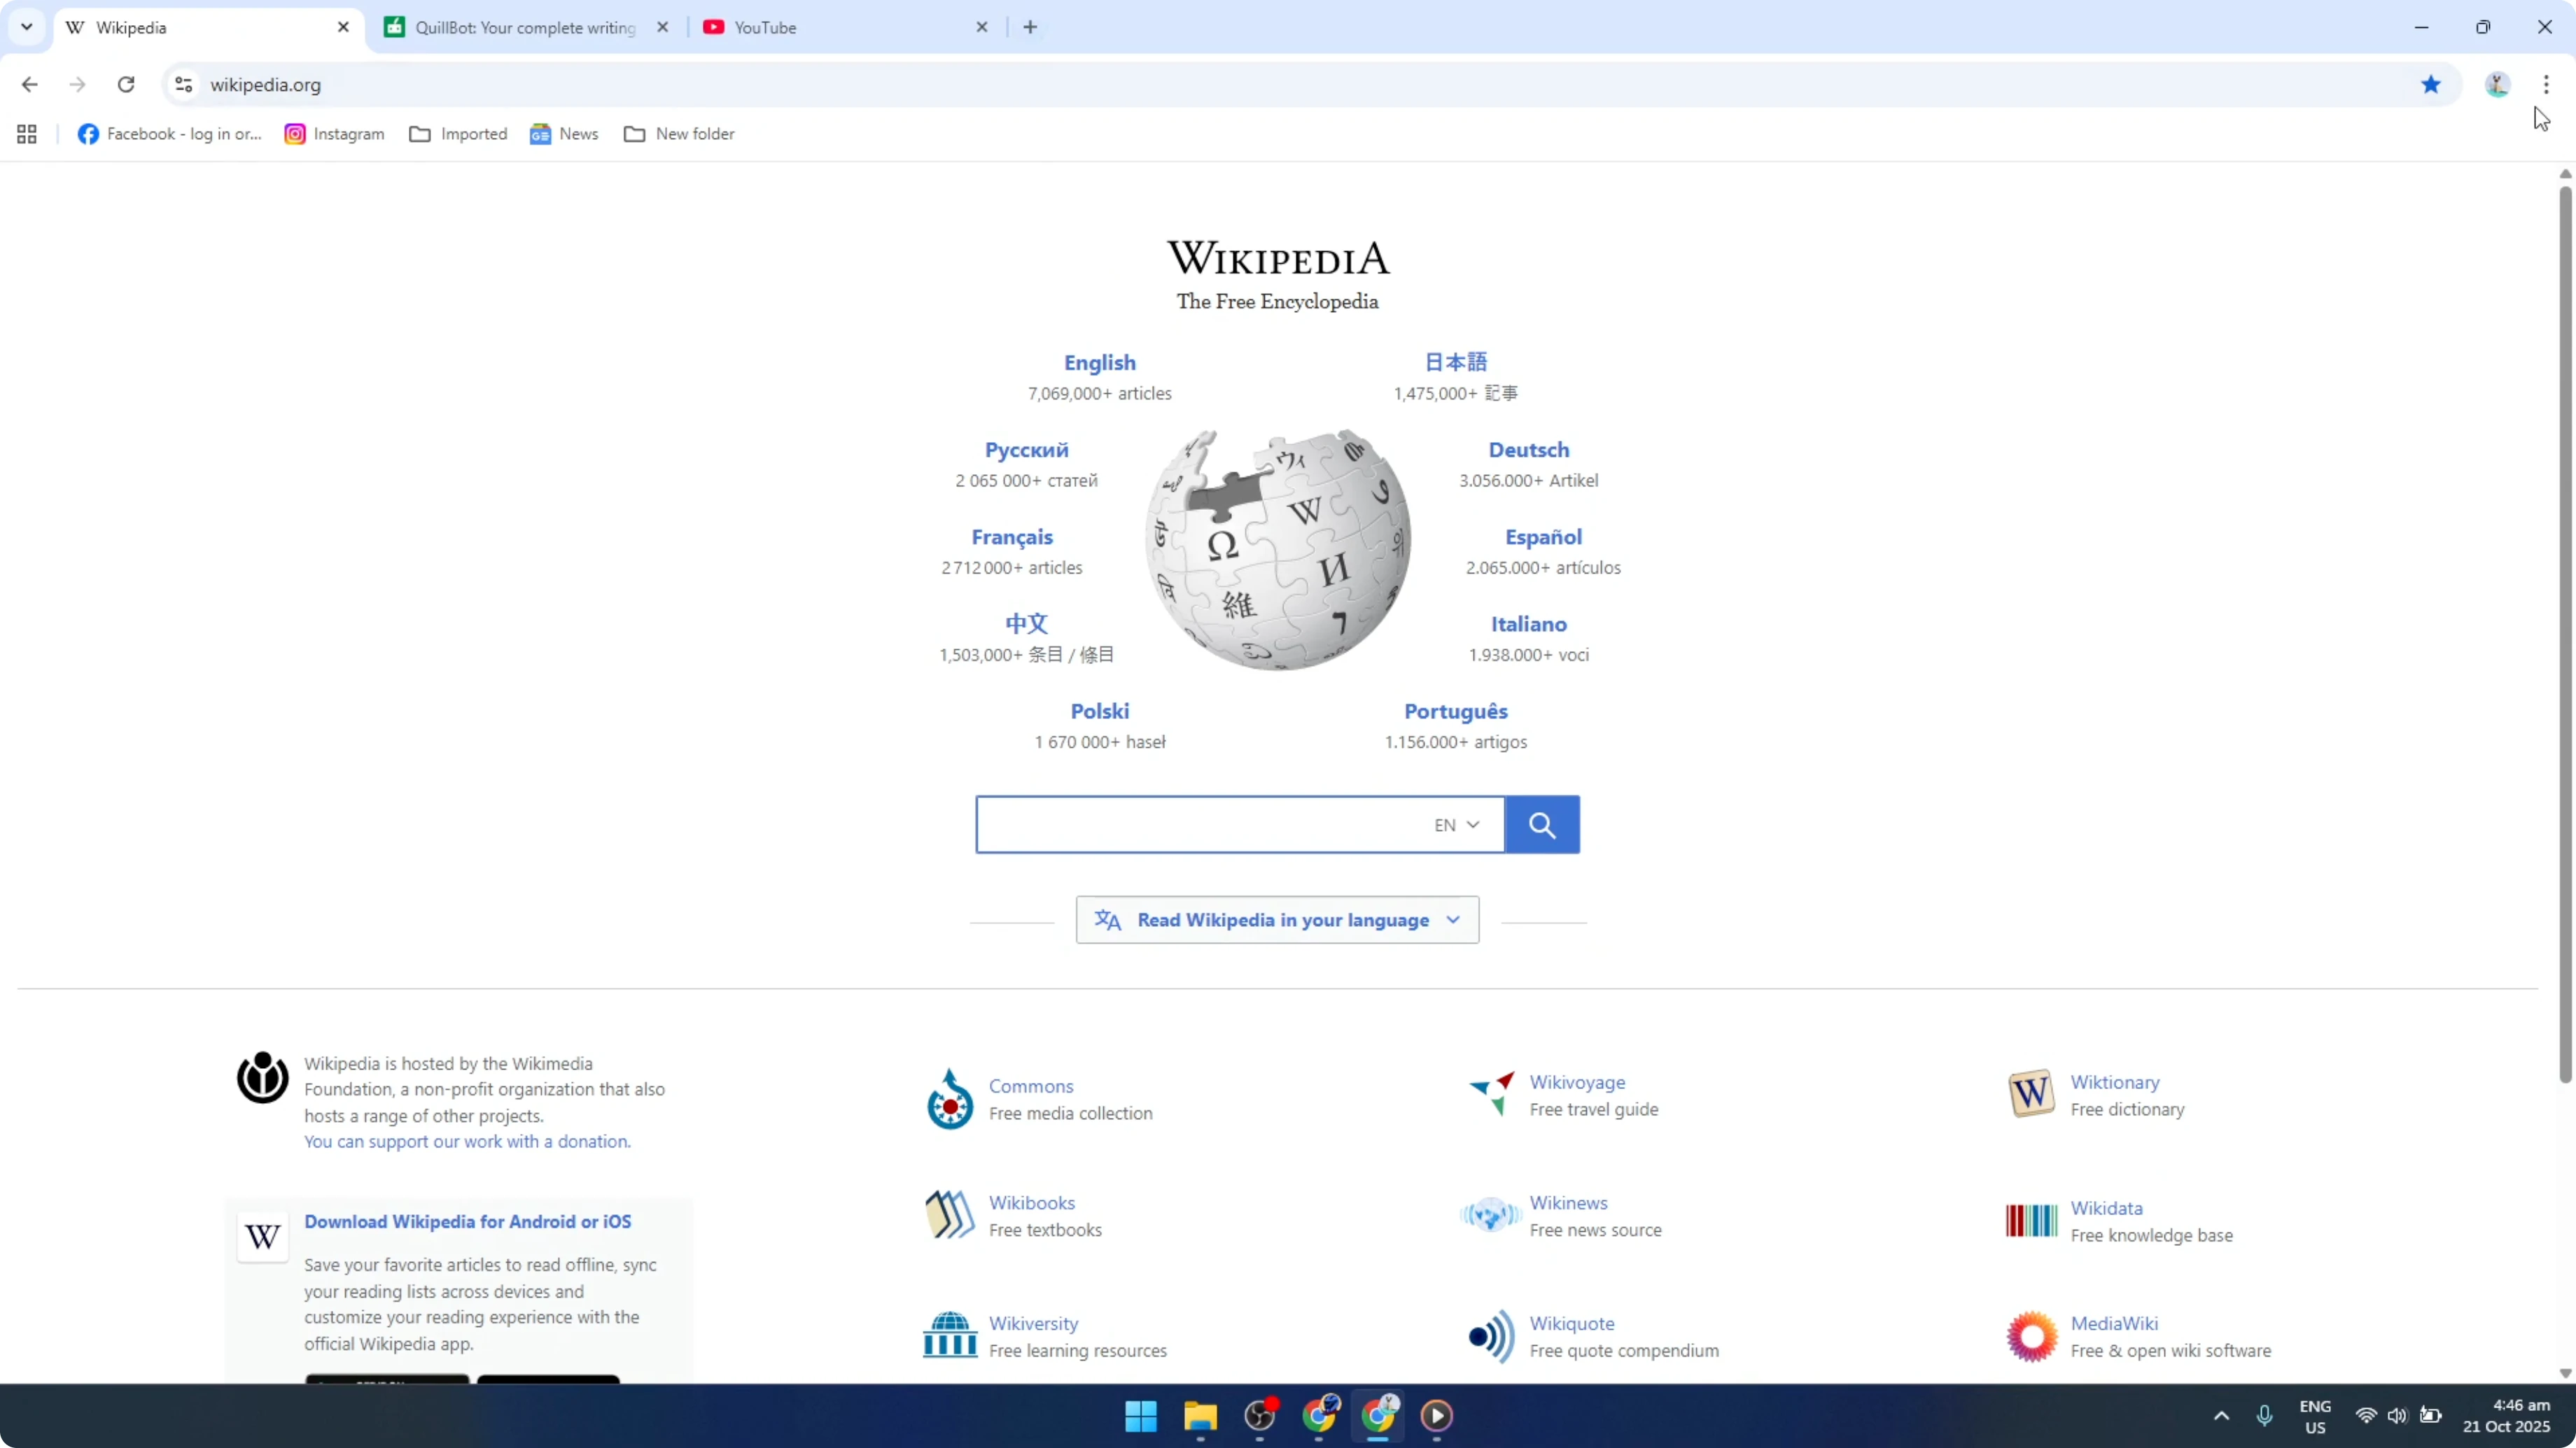This screenshot has height=1448, width=2576.
Task: Click the blue search magnifier button
Action: 1542,825
